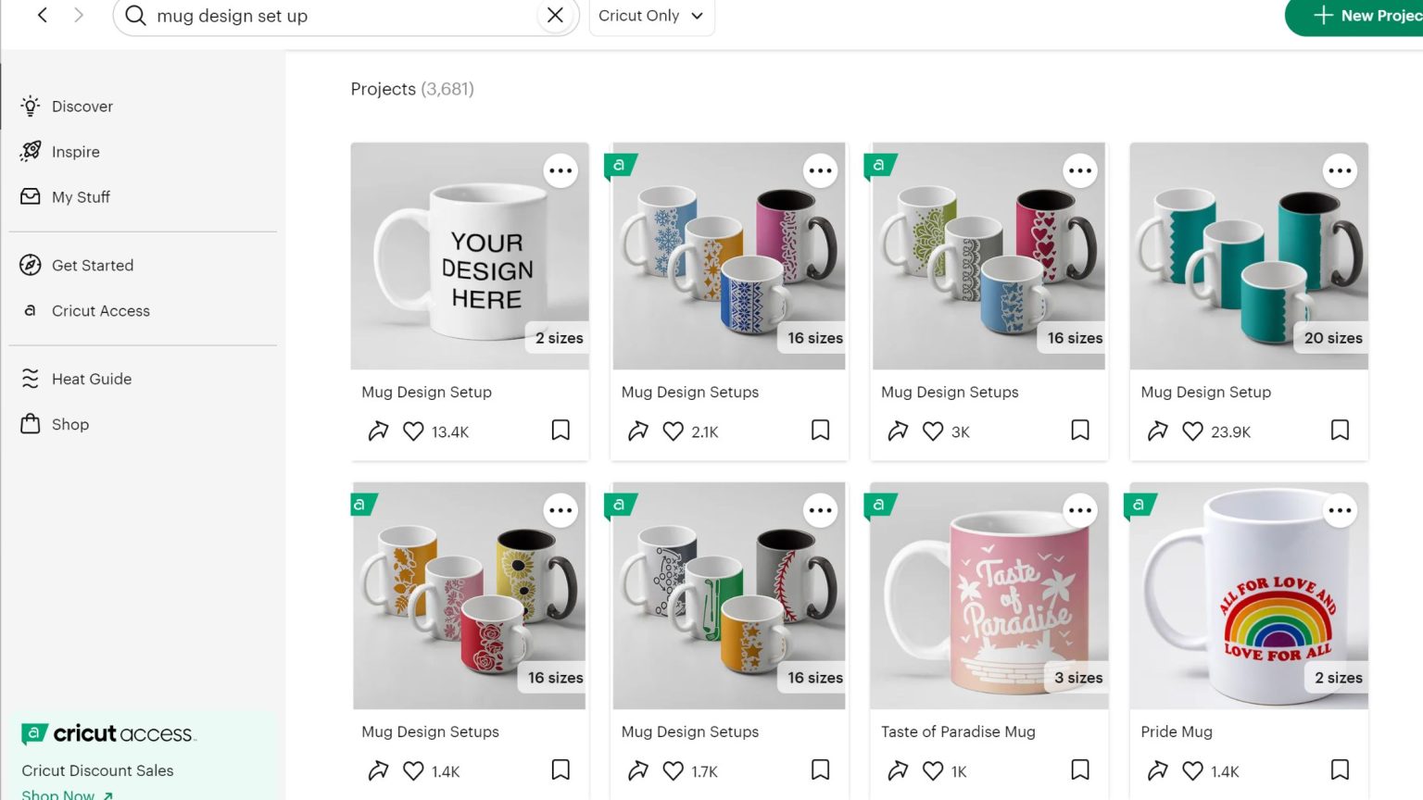Like the Pride Mug project
The height and width of the screenshot is (800, 1423).
(1192, 770)
